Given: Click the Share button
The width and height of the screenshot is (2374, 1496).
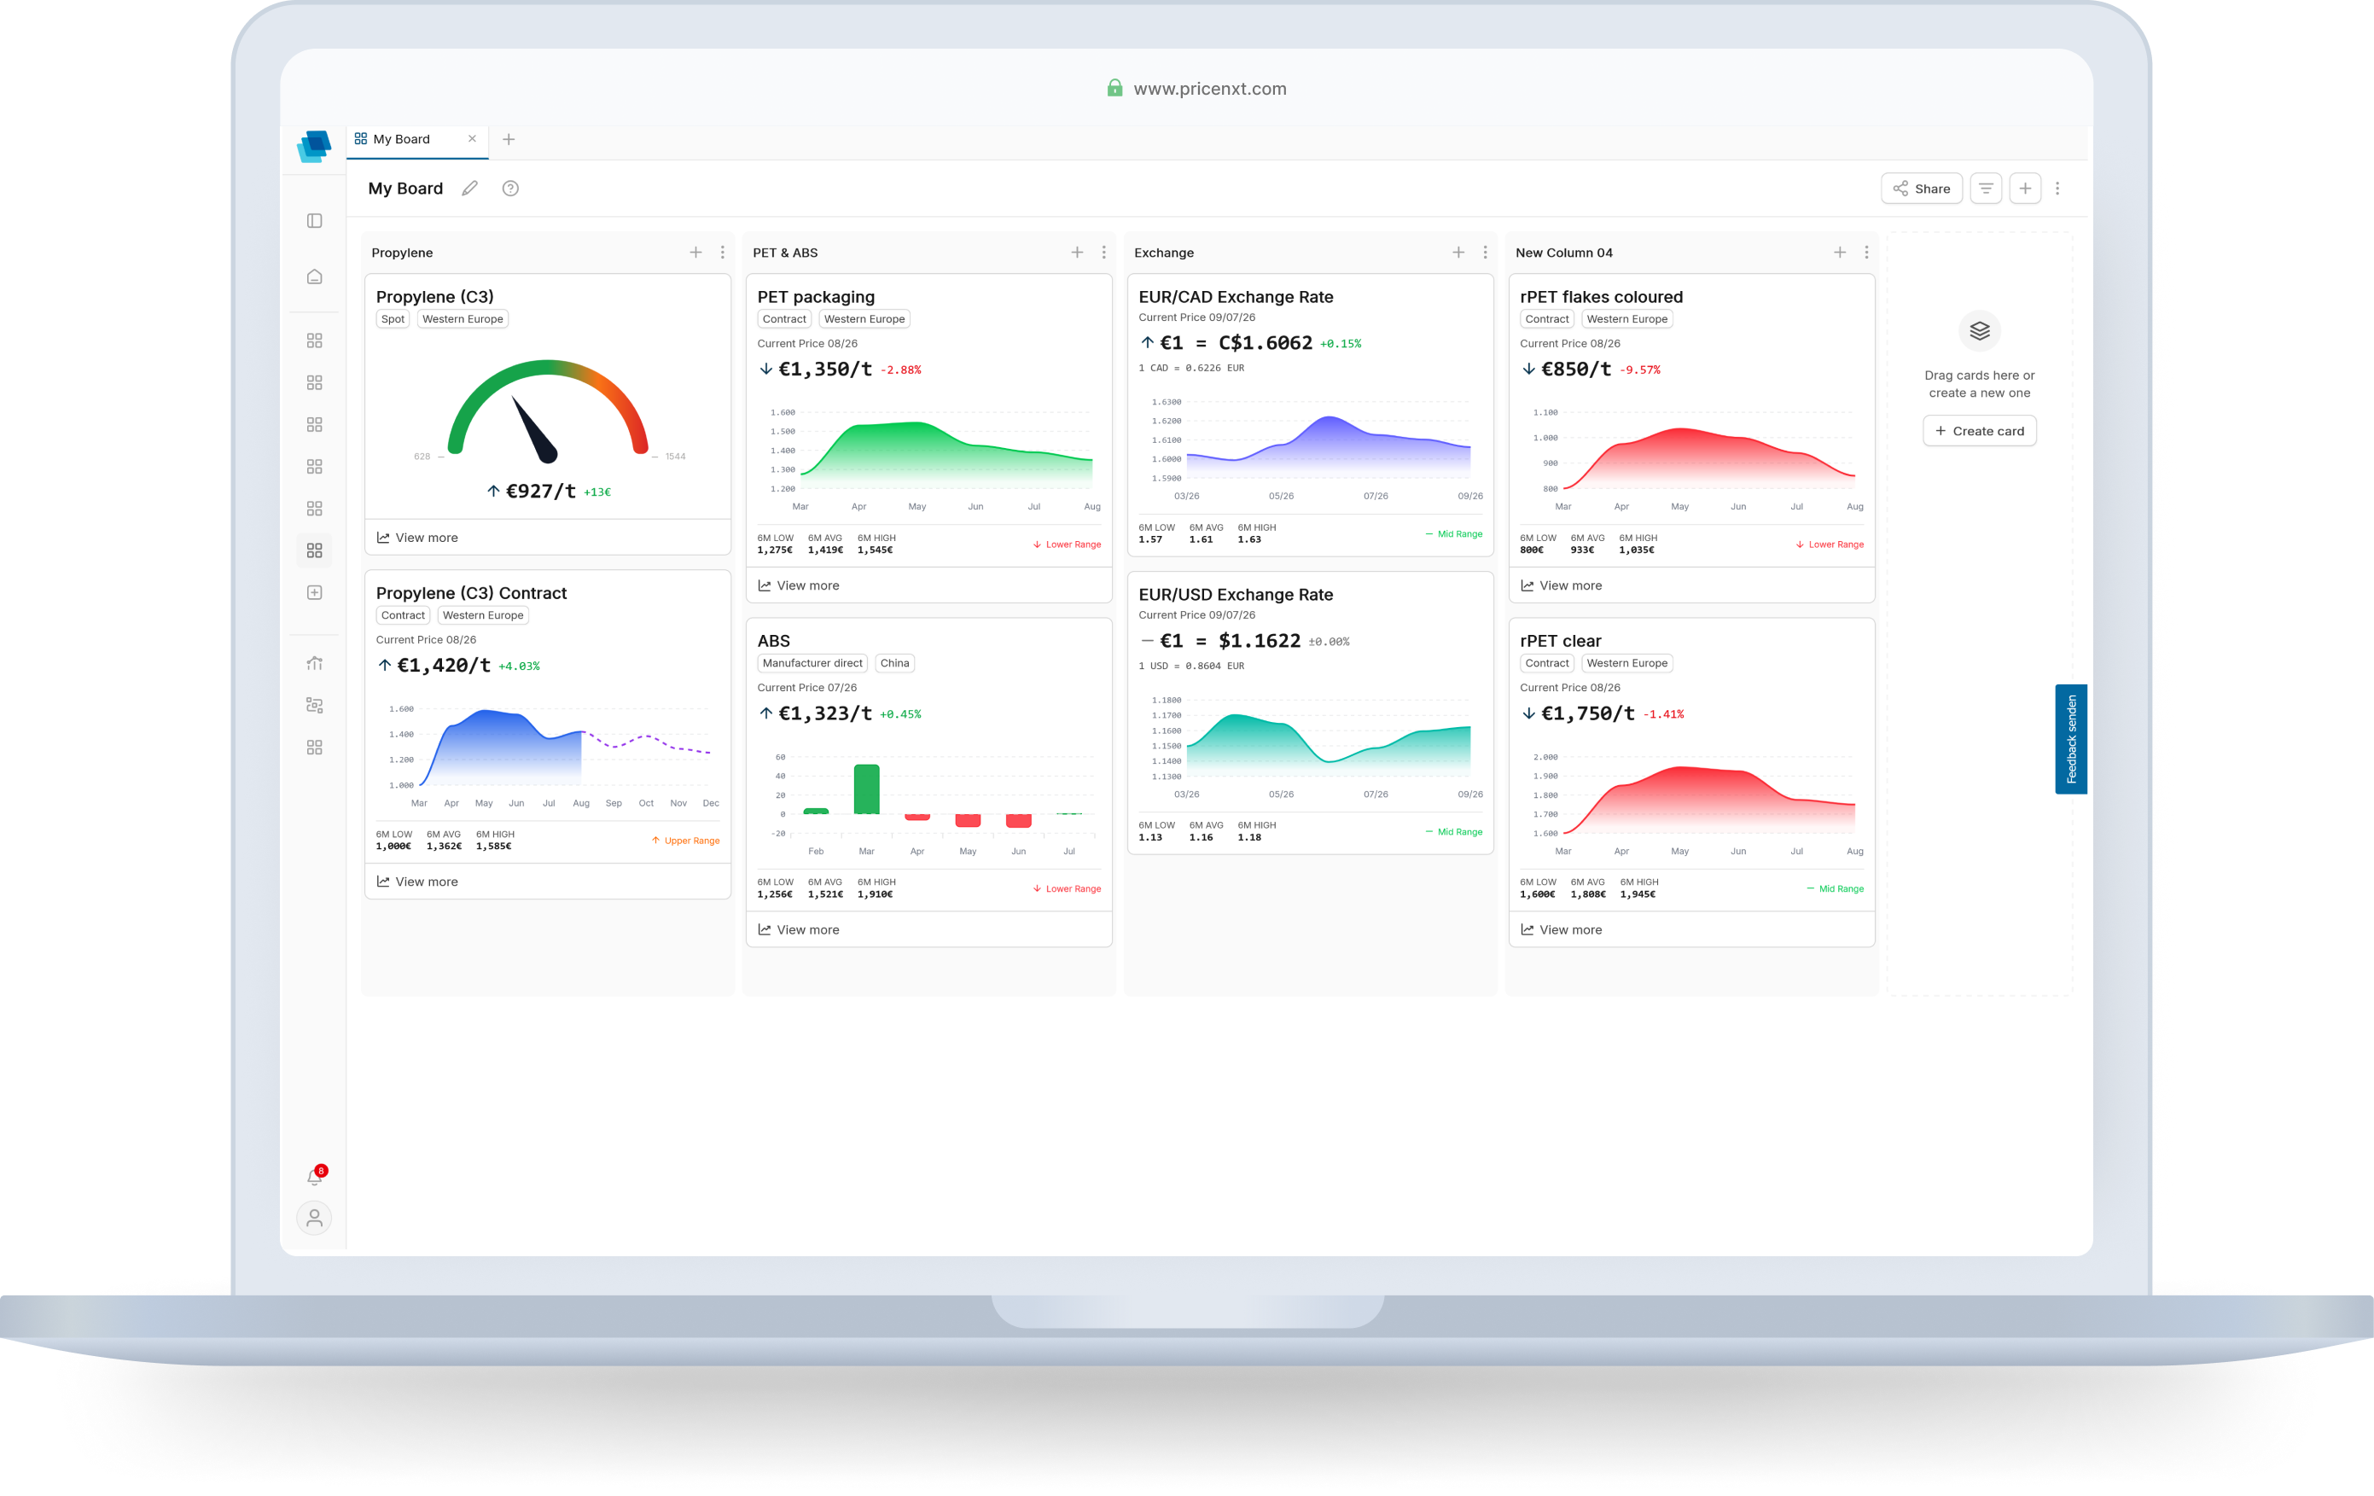Looking at the screenshot, I should 1922,189.
